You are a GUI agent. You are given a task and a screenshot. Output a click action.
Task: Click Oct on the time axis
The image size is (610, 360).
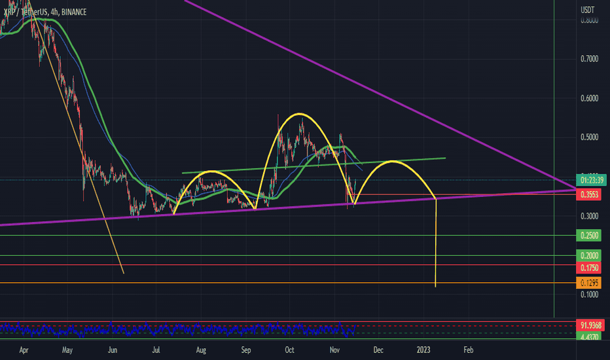pos(289,350)
